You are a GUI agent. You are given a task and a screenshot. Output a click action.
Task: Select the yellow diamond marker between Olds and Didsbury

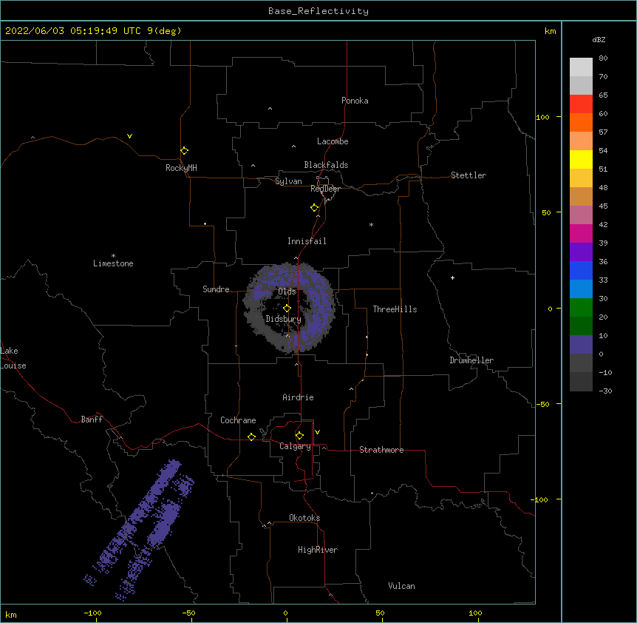click(287, 309)
